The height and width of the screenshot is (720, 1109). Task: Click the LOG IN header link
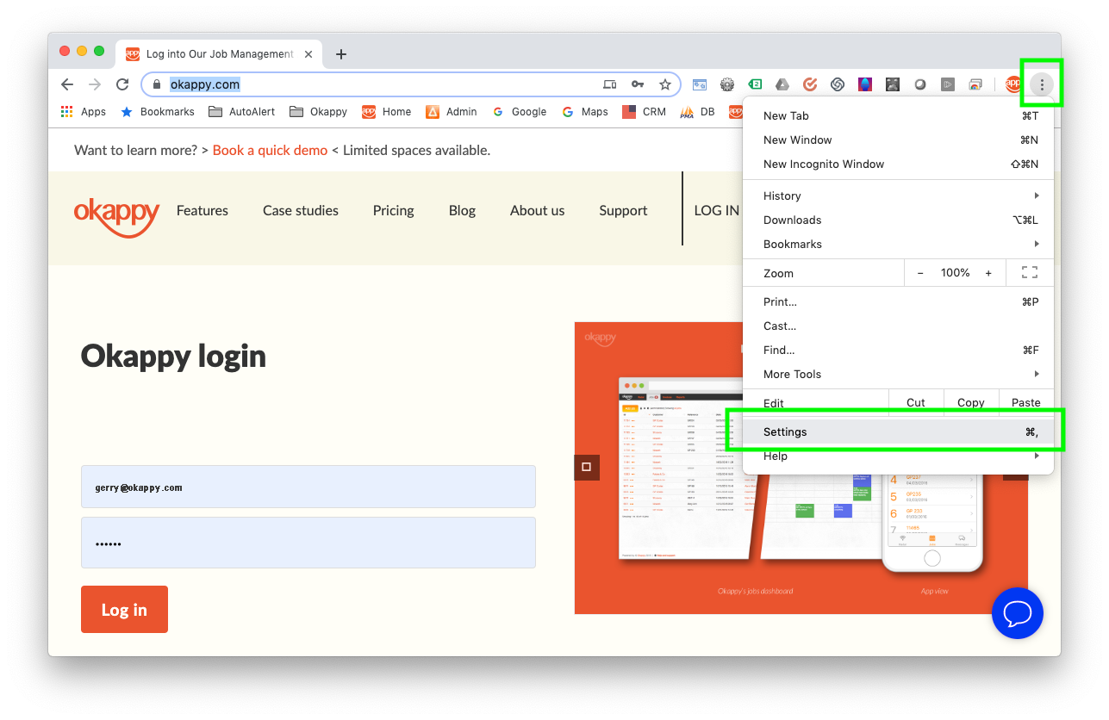pyautogui.click(x=717, y=210)
